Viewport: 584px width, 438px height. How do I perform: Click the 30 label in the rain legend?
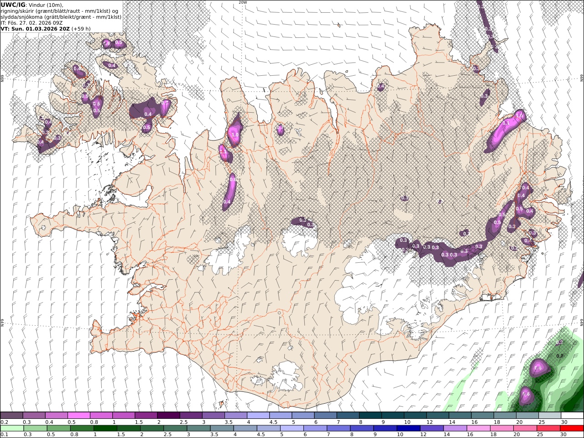tap(564, 434)
